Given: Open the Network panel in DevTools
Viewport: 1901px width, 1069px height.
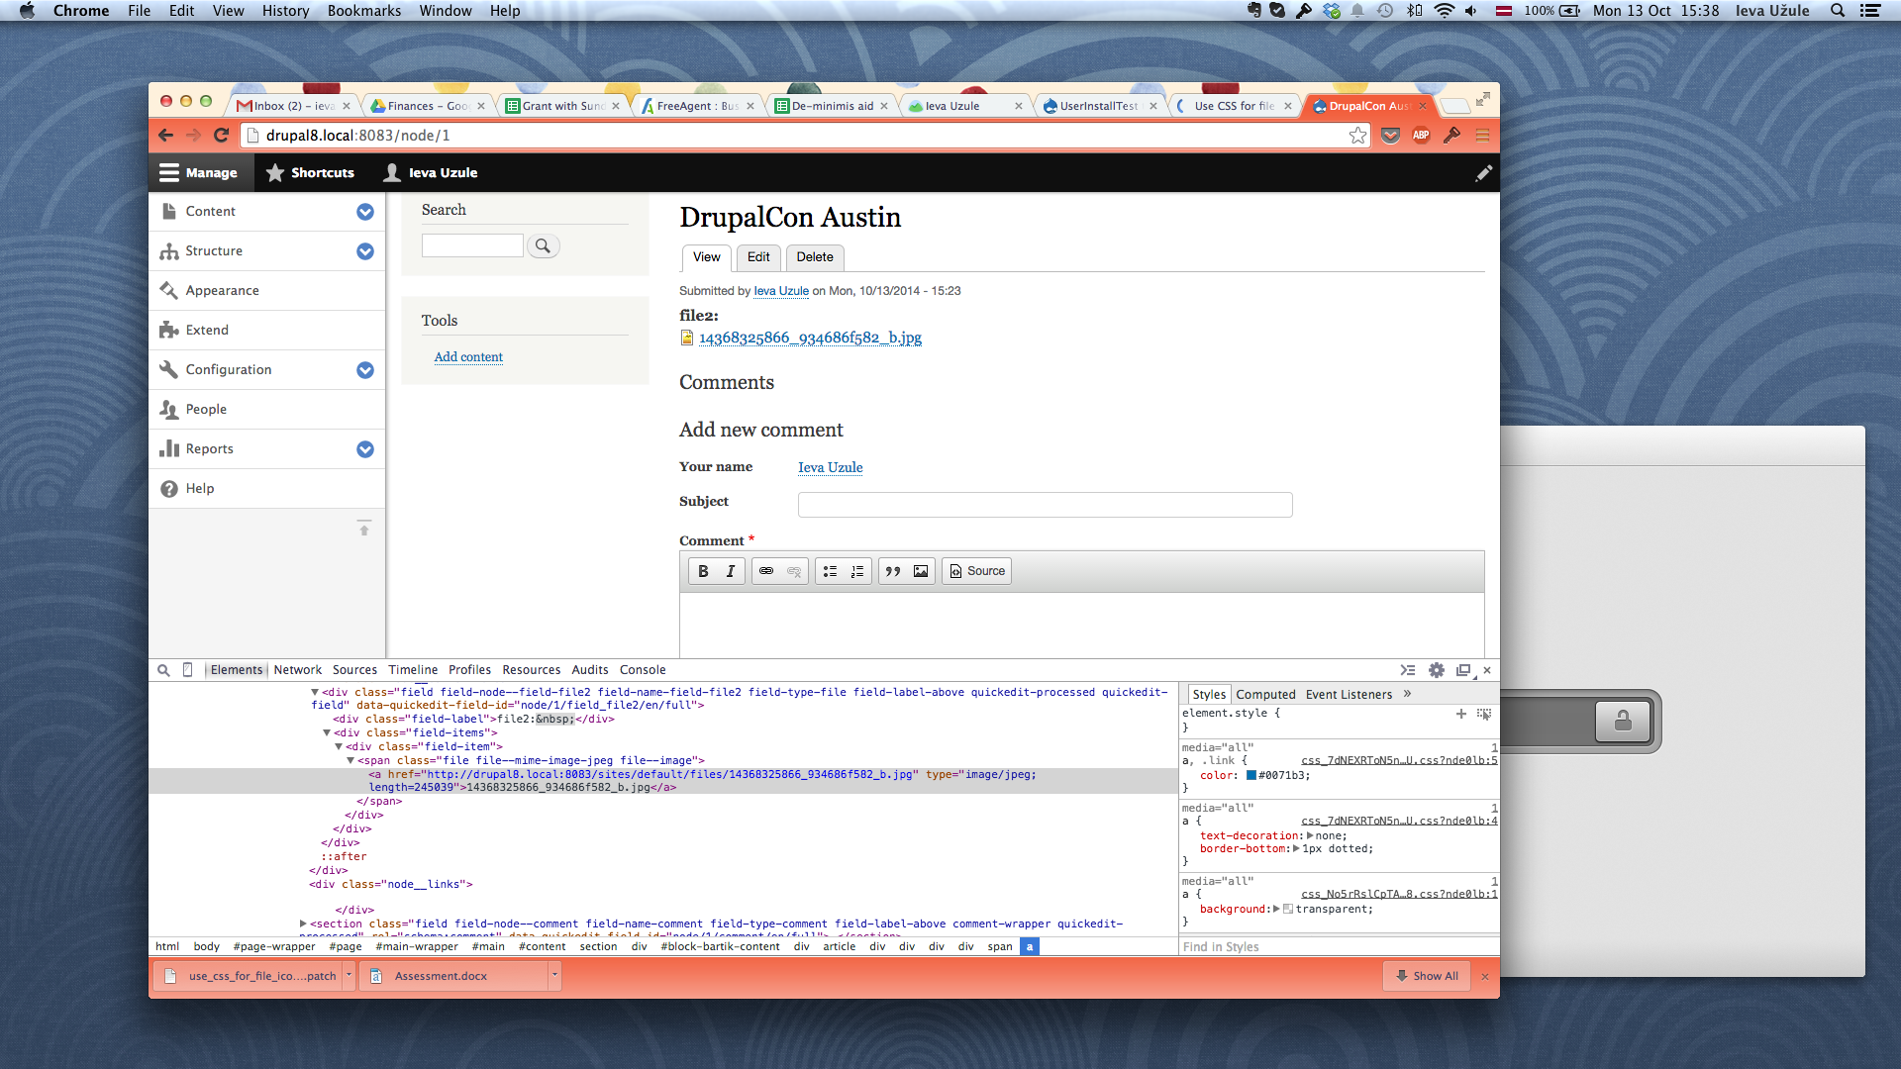Looking at the screenshot, I should tap(298, 670).
